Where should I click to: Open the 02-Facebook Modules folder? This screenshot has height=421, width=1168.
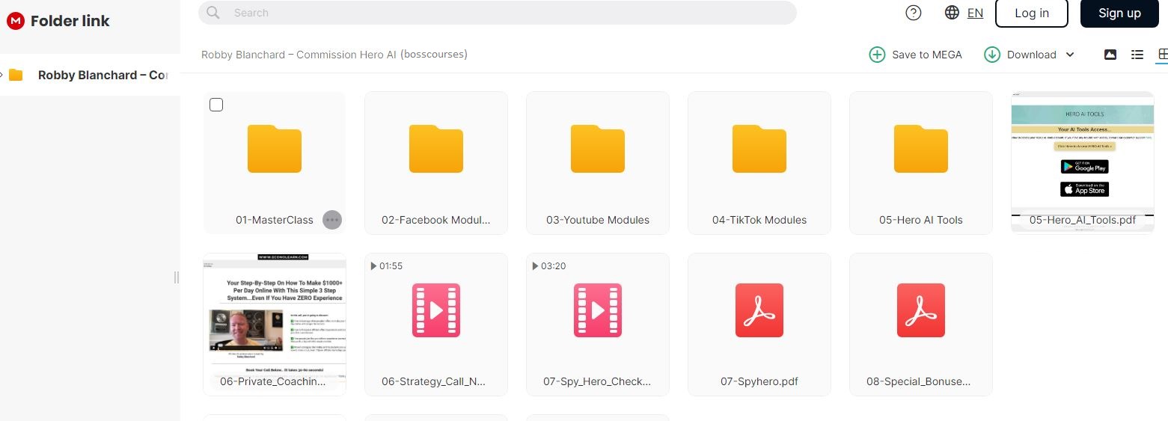(x=435, y=150)
